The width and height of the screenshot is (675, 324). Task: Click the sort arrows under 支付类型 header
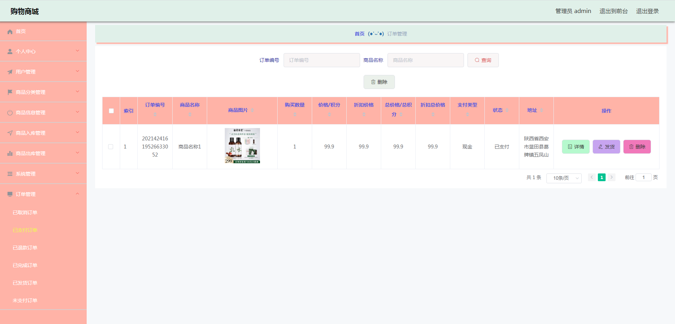(467, 114)
